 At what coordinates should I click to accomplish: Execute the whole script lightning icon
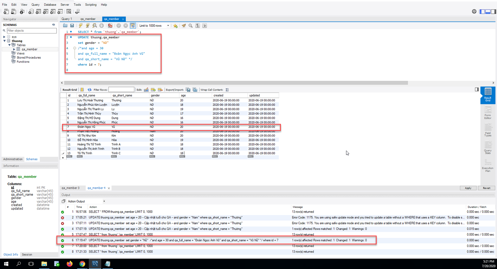pyautogui.click(x=80, y=26)
